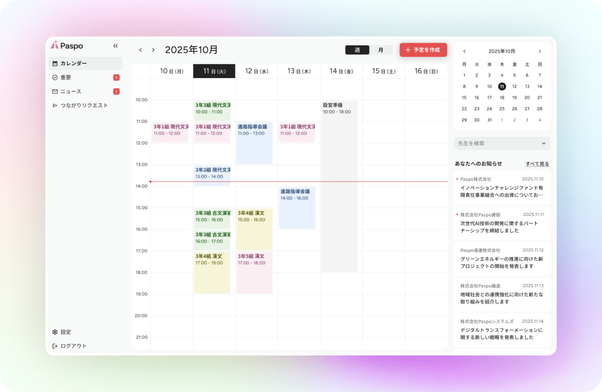Screen dimensions: 602x392
Task: Select the 15日(土) column header
Action: tap(383, 71)
